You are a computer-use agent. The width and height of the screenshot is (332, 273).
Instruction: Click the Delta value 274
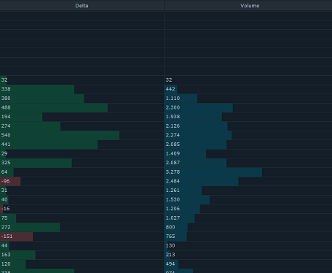6,126
